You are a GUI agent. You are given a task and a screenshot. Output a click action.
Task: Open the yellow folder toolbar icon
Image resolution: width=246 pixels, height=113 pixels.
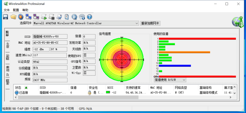coord(13,17)
